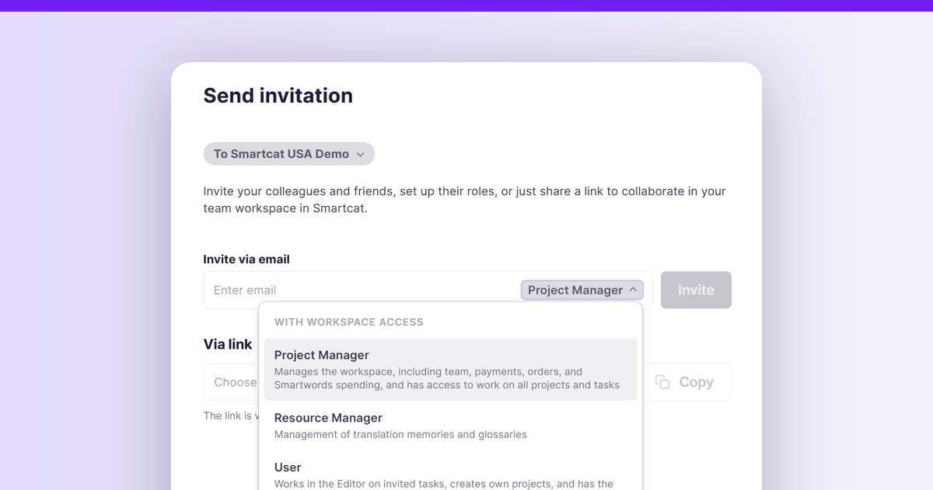Select Resource Manager role option
The height and width of the screenshot is (490, 933).
[451, 425]
